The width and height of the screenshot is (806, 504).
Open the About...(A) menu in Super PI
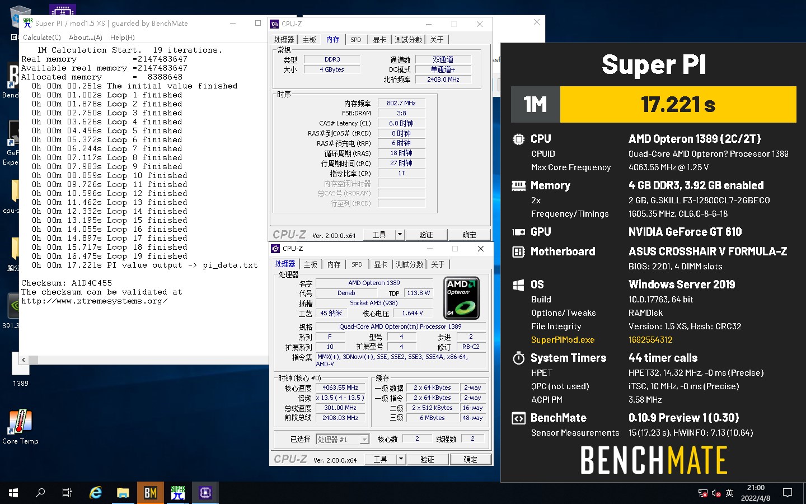coord(86,38)
